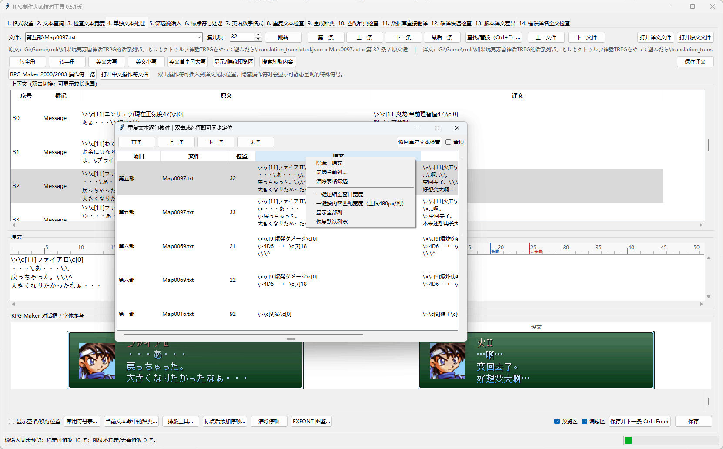723x449 pixels.
Task: Select Map0069.txt row with 位置 21
Action: pos(287,246)
